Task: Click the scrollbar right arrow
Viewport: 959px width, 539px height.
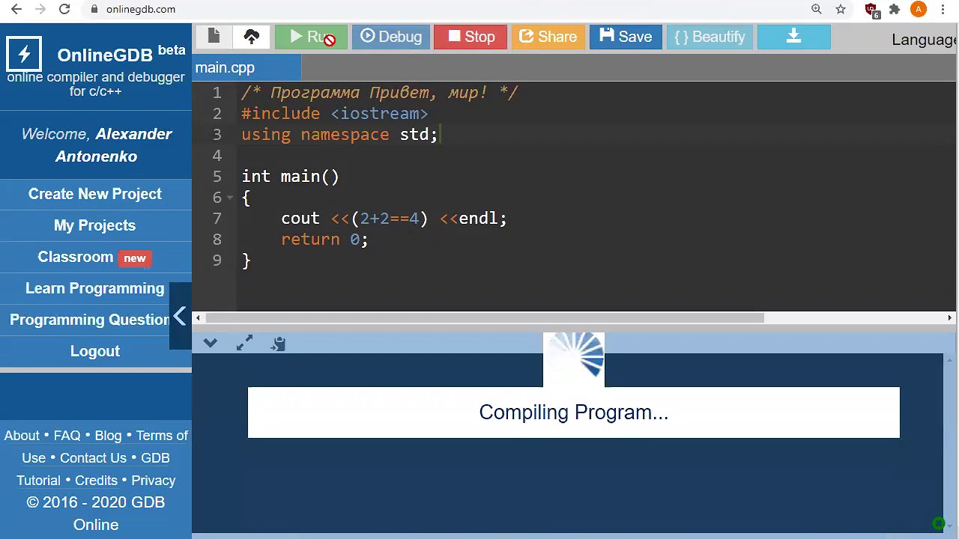Action: coord(950,317)
